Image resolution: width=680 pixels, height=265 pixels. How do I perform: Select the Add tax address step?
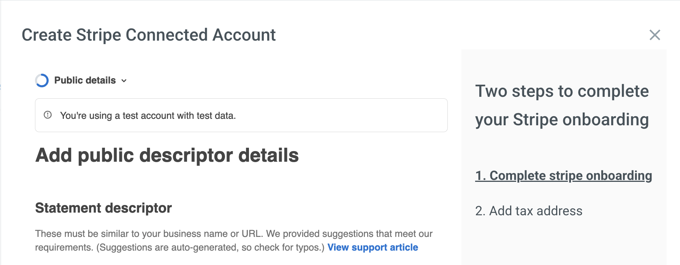point(528,211)
